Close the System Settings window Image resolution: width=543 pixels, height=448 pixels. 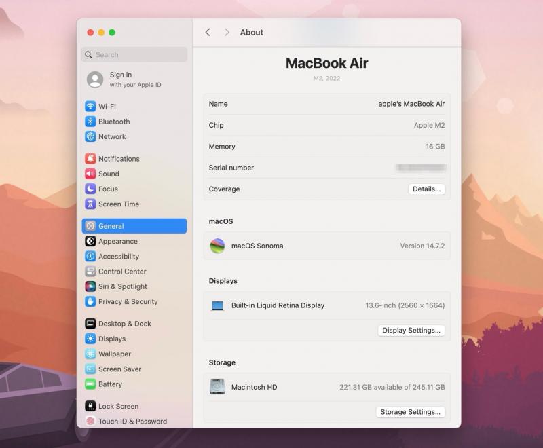(90, 32)
